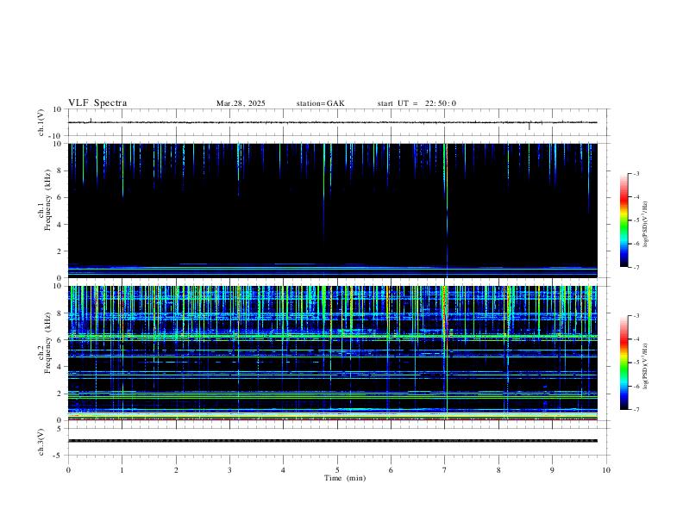
Task: Click the ch.2 spectrogram panel
Action: point(333,353)
